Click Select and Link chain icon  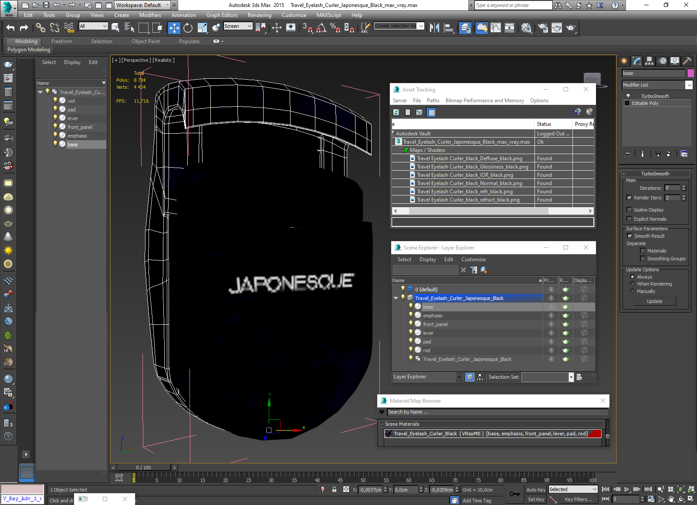(x=41, y=28)
